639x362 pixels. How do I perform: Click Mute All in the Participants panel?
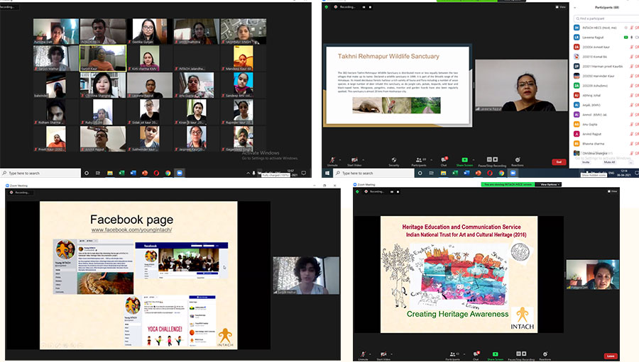point(609,162)
